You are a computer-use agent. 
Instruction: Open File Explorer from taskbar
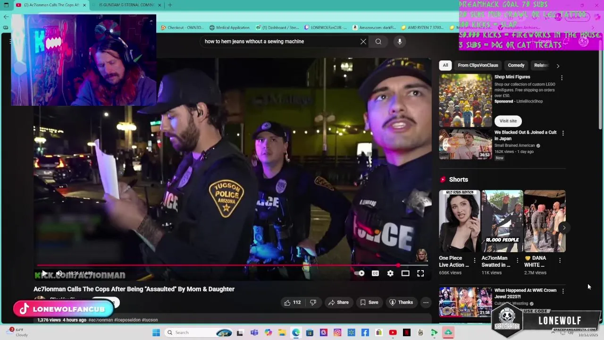coord(282,332)
